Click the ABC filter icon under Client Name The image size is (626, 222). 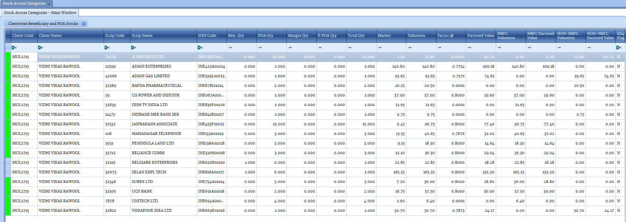(x=41, y=47)
